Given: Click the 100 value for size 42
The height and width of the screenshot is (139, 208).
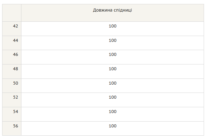Looking at the screenshot, I should click(113, 26).
